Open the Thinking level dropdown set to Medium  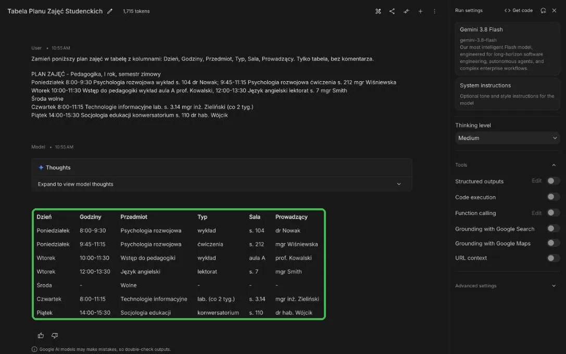pos(507,138)
